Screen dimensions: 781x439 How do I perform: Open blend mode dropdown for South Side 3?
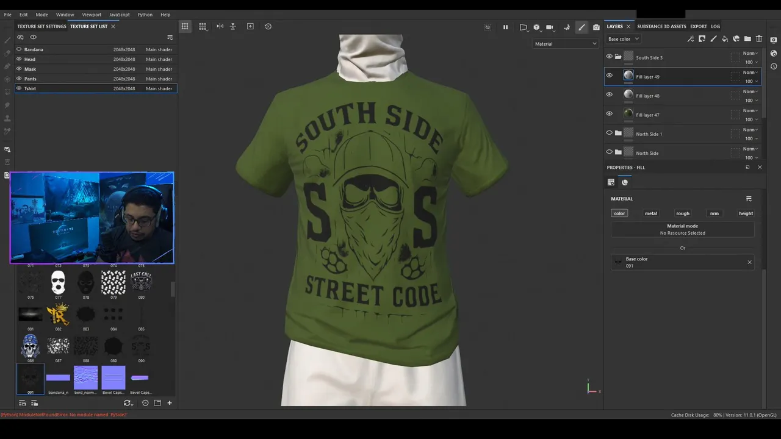[x=750, y=53]
